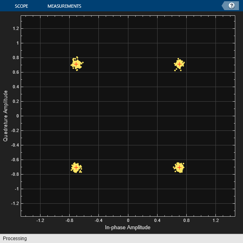243x243 pixels.
Task: Click the plot origin at grid center
Action: point(128,116)
